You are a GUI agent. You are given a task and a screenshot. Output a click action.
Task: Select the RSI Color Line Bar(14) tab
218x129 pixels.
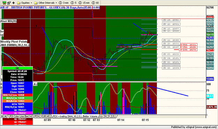(21, 116)
